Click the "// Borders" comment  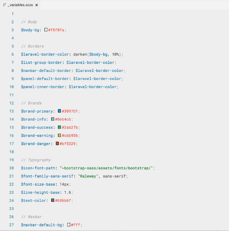[x=33, y=46]
